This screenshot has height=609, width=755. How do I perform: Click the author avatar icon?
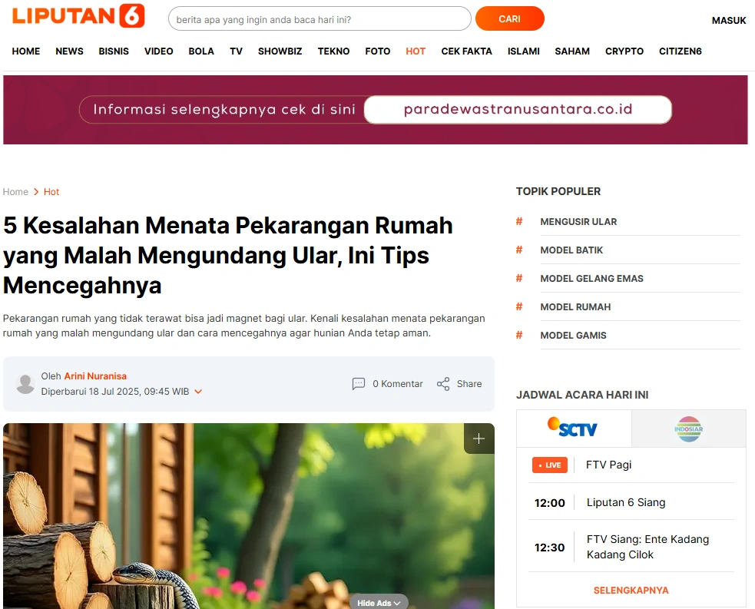click(x=25, y=384)
